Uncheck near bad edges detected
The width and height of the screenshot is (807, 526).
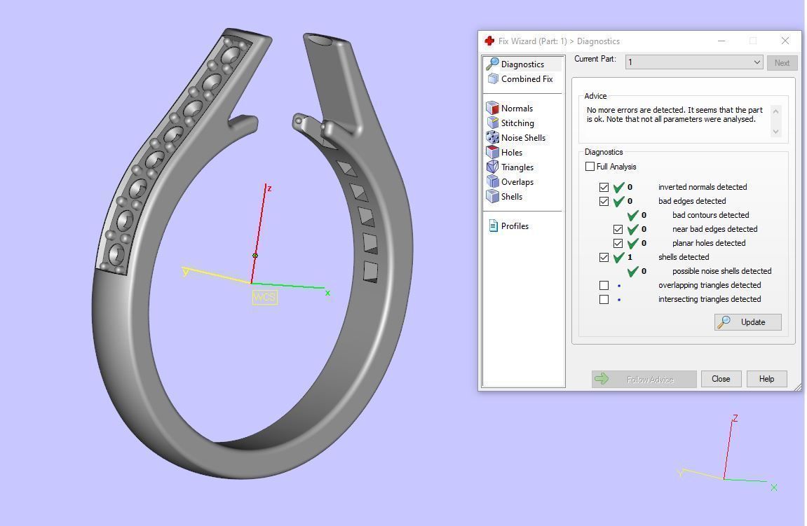(618, 229)
